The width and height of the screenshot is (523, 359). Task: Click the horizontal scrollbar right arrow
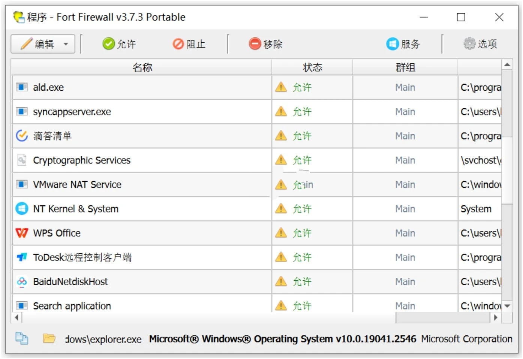[496, 317]
